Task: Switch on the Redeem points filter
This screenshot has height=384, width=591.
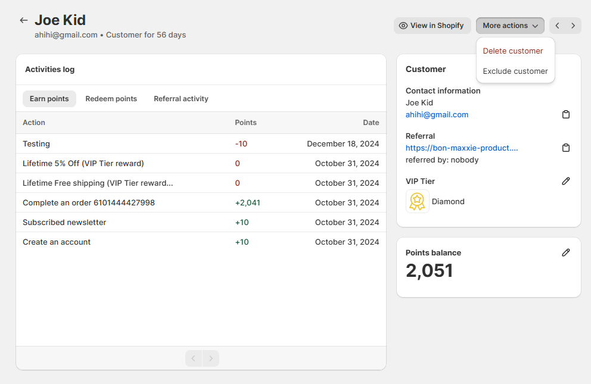Action: pyautogui.click(x=111, y=98)
